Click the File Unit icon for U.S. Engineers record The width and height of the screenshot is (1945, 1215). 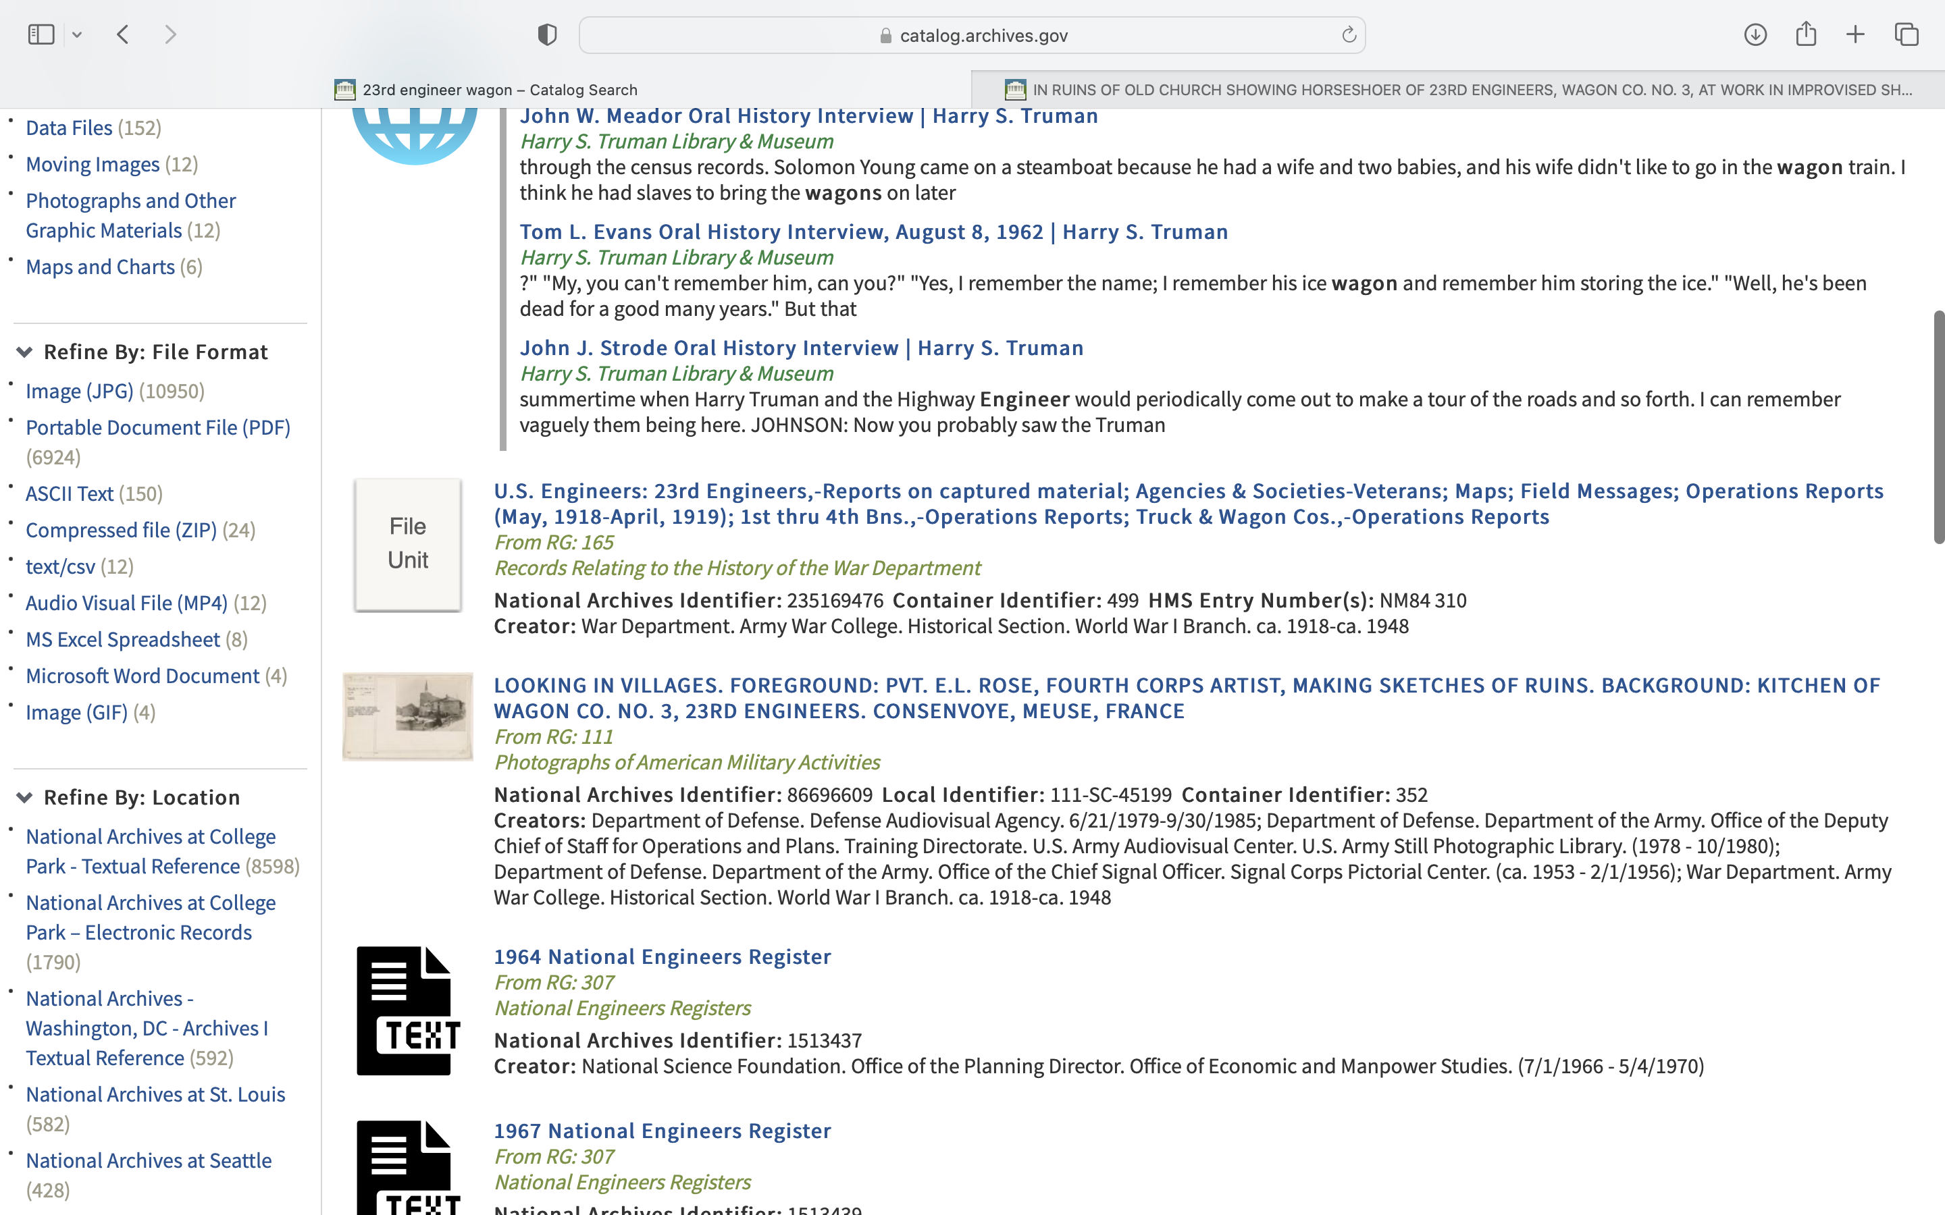coord(407,544)
